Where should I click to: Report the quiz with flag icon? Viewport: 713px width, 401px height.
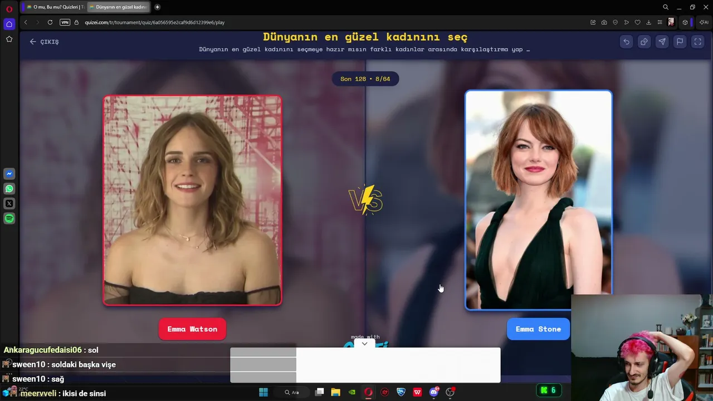point(680,42)
